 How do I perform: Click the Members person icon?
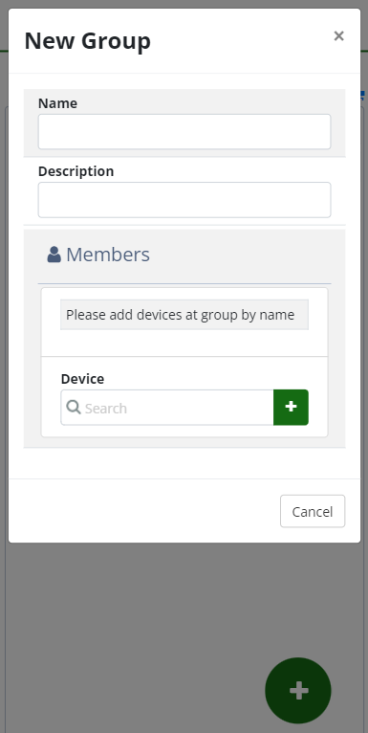[54, 255]
